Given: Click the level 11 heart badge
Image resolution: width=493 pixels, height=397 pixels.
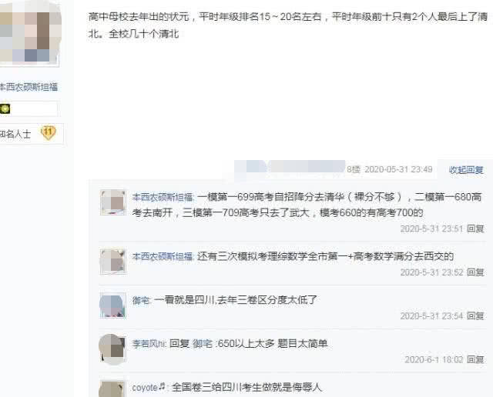Looking at the screenshot, I should (x=48, y=132).
